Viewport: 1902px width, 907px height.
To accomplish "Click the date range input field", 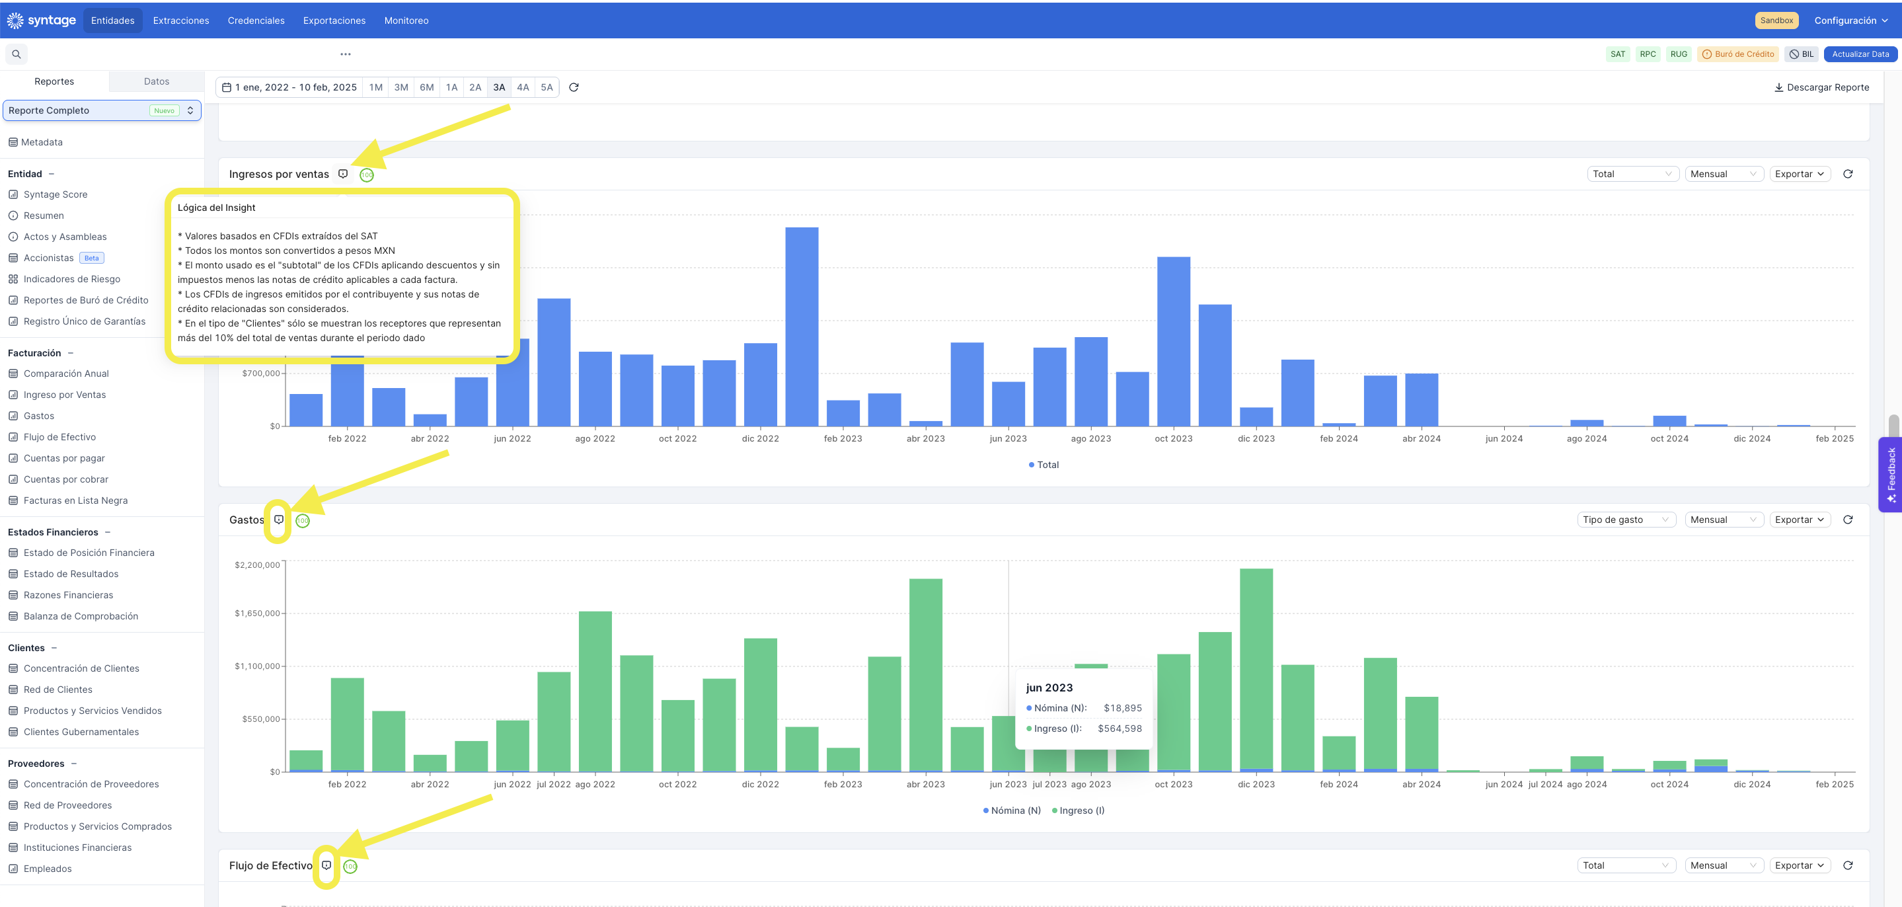I will click(289, 87).
